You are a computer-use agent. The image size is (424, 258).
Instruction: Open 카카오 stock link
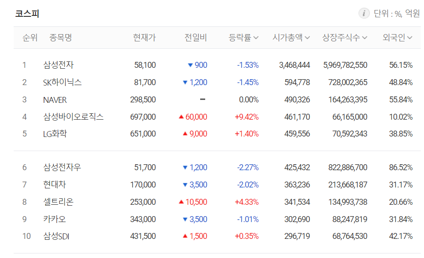click(54, 219)
